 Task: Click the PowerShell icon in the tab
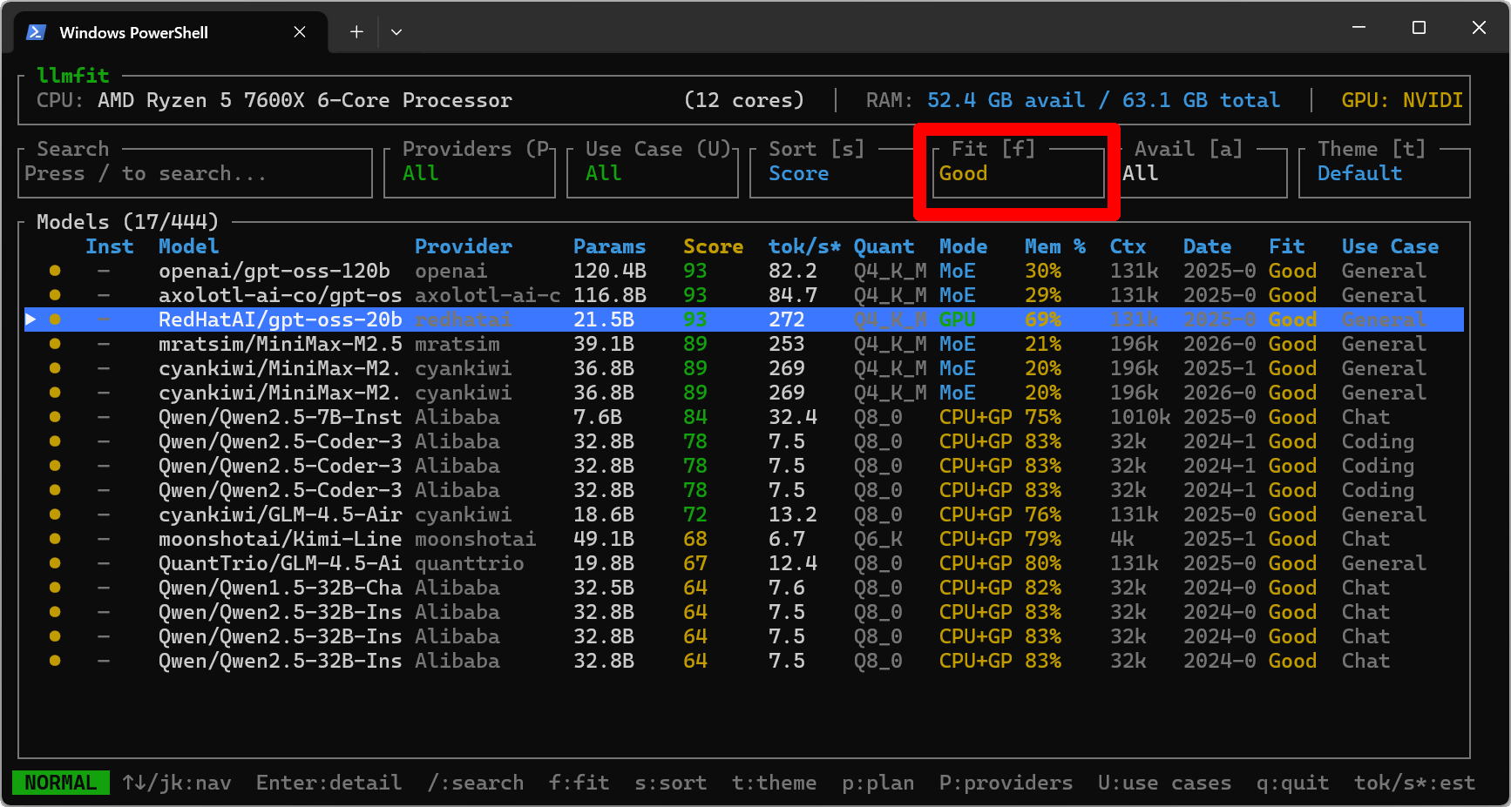(36, 32)
